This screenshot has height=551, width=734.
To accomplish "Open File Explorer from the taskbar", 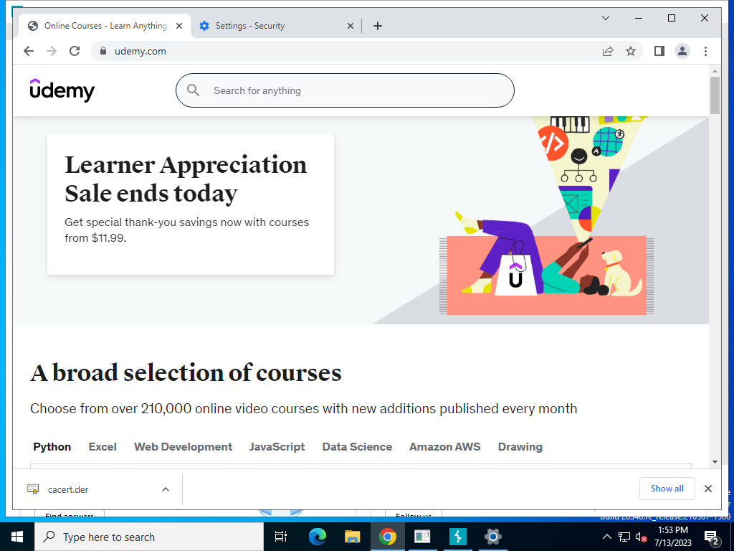I will click(352, 537).
